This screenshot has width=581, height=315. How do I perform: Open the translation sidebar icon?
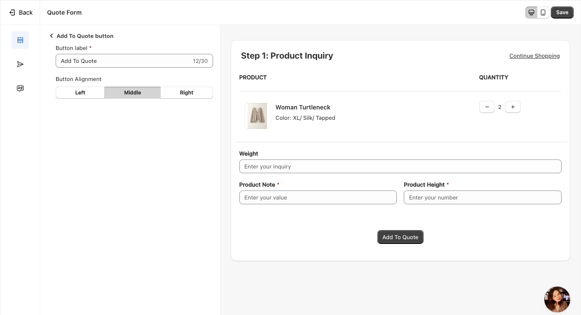20,88
